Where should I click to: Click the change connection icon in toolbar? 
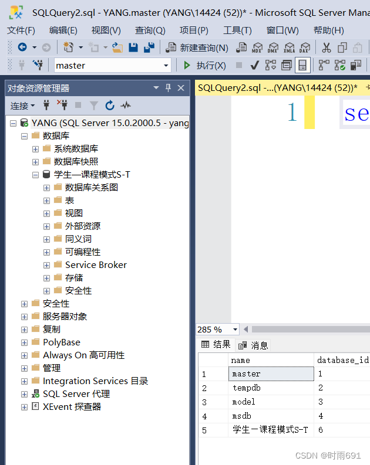coord(38,65)
